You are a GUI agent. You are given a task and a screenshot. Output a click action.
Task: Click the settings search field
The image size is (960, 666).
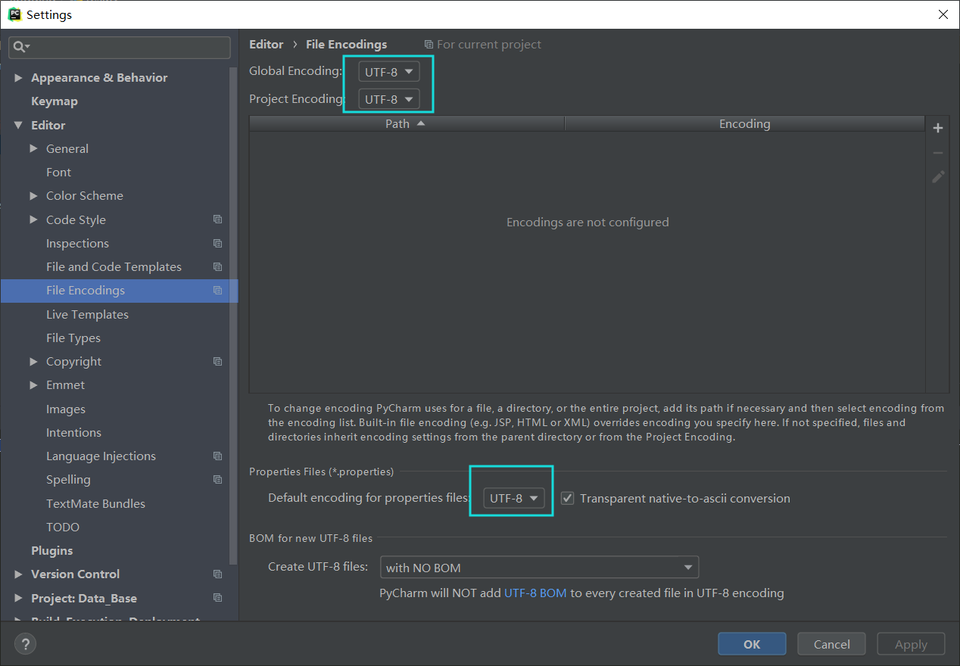[120, 47]
